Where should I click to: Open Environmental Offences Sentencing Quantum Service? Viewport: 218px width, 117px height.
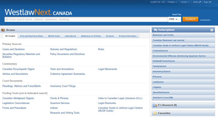pos(179,56)
